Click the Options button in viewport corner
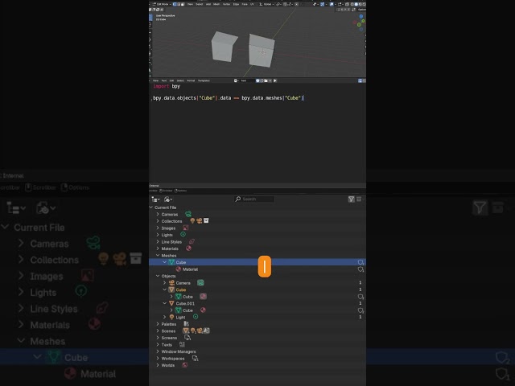 point(361,10)
